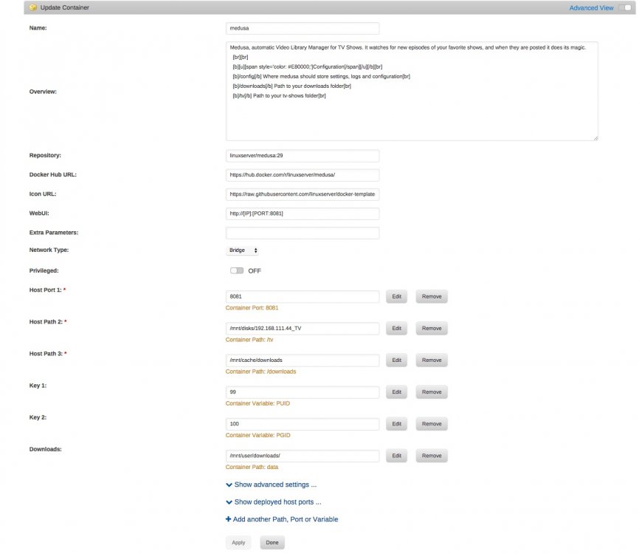The height and width of the screenshot is (554, 639).
Task: Click the Docker Hub URL label
Action: 53,174
